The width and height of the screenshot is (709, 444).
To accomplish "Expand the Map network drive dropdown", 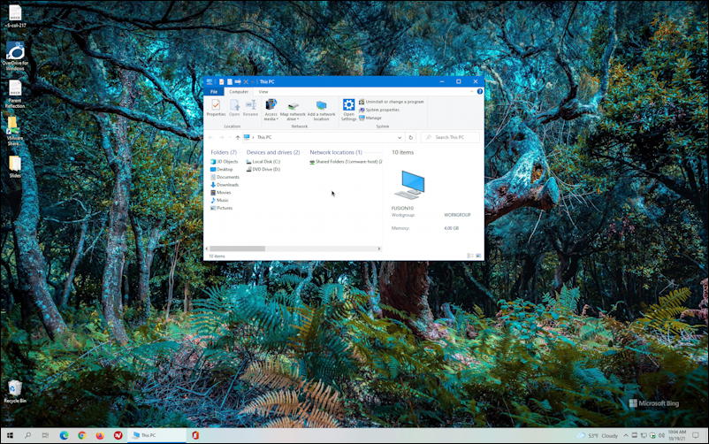I will [293, 119].
